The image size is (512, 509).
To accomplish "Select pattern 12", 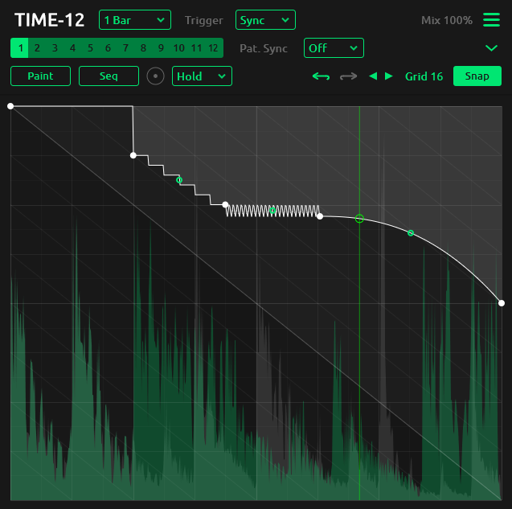I will pyautogui.click(x=213, y=48).
